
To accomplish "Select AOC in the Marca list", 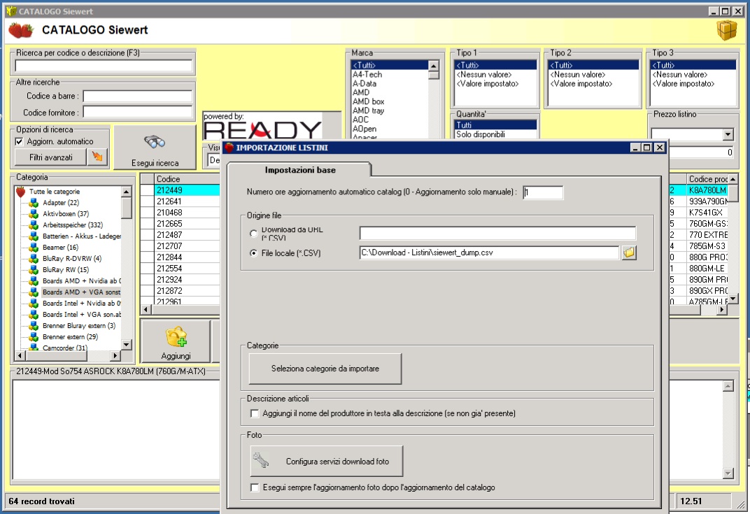I will coord(390,120).
